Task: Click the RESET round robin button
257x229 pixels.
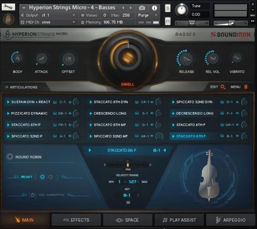Action: coord(26,177)
